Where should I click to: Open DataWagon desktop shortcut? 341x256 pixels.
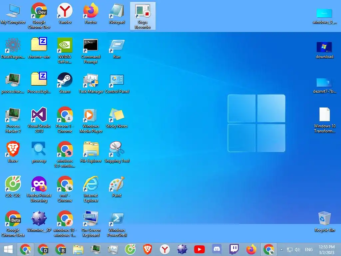tap(13, 48)
